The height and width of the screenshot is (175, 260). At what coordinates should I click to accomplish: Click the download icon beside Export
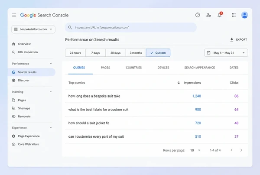(232, 39)
